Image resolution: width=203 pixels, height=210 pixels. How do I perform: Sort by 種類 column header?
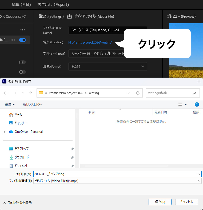(196, 112)
